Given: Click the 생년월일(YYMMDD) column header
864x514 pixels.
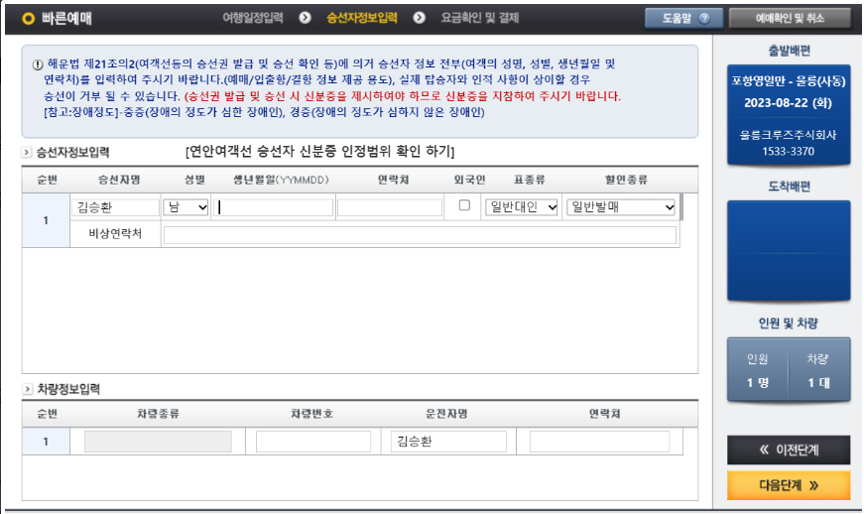Looking at the screenshot, I should 281,181.
